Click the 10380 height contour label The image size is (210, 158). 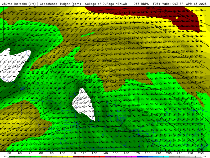pyautogui.click(x=106, y=61)
